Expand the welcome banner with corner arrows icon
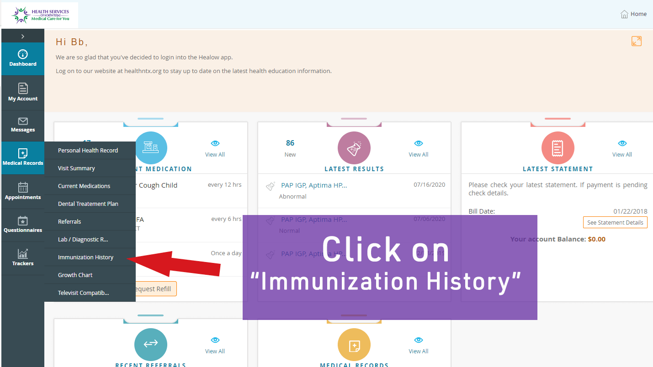Viewport: 653px width, 367px height. [636, 41]
